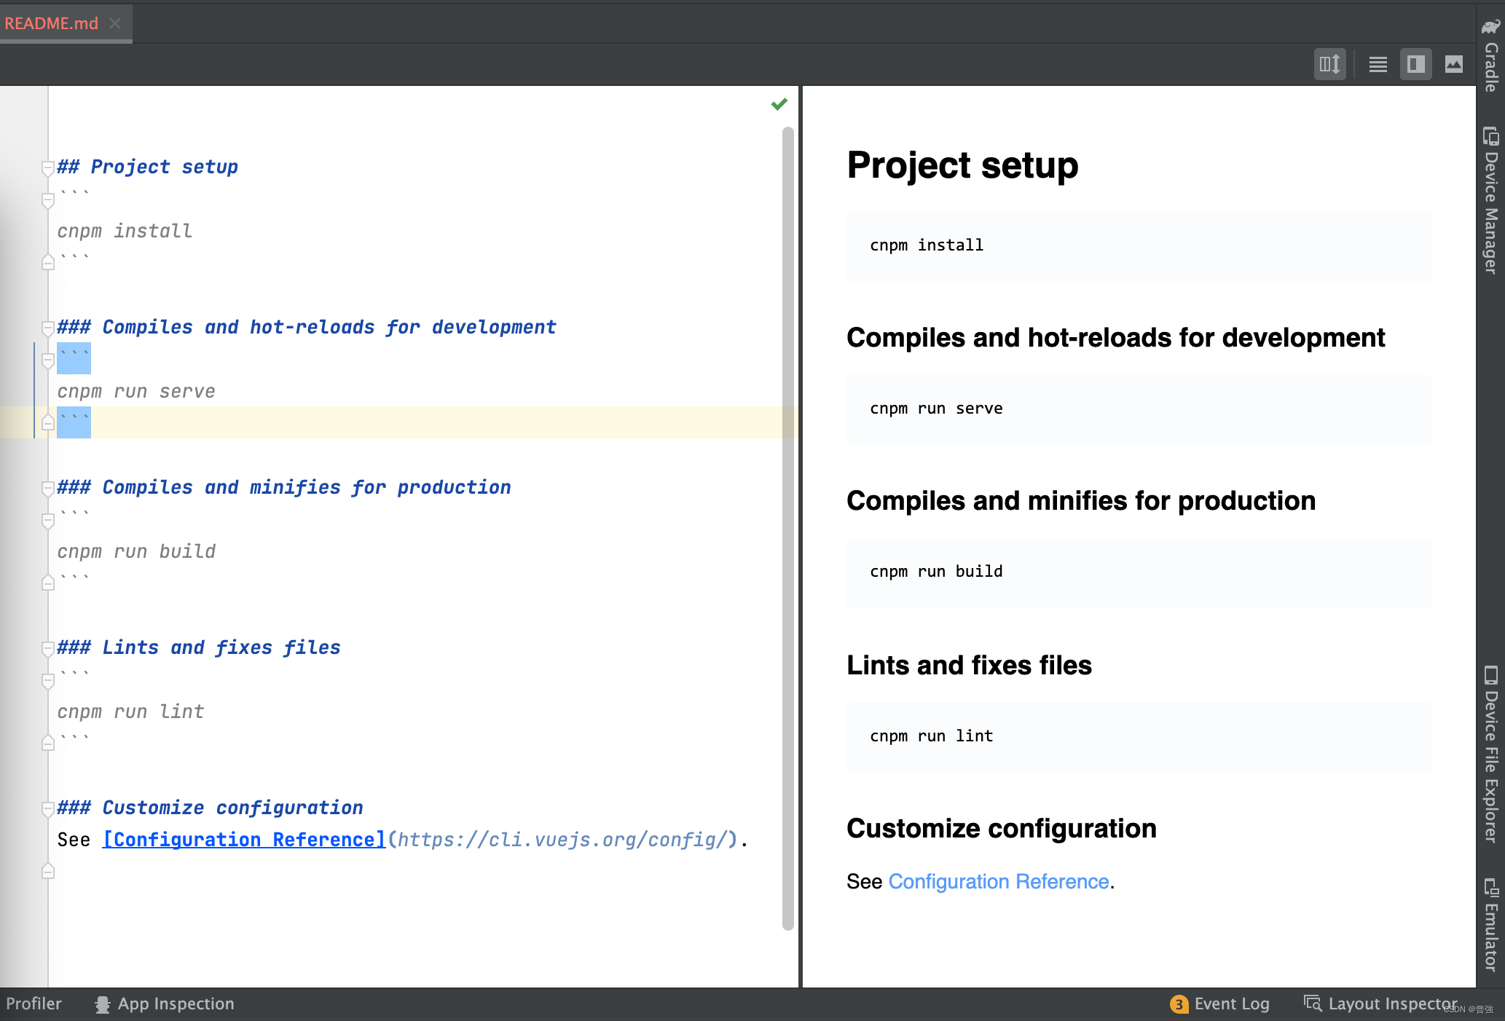Collapse the cnpm install code block

(x=48, y=201)
